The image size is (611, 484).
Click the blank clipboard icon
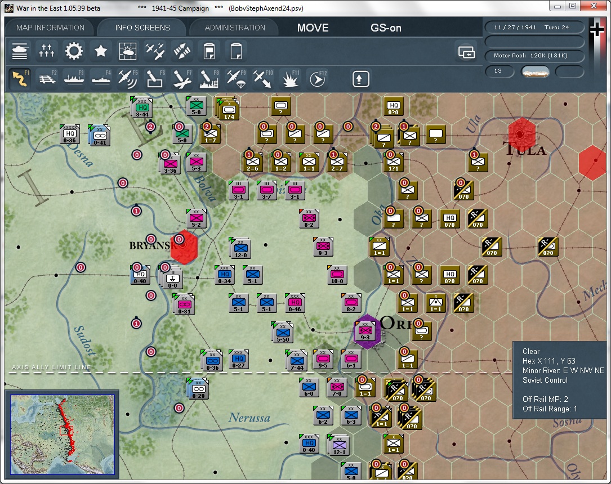point(236,51)
